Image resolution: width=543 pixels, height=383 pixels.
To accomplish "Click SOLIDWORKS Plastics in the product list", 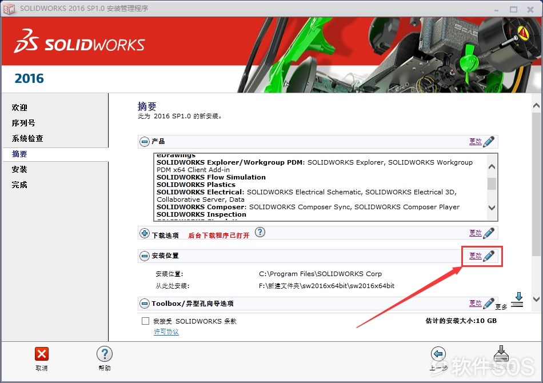I will point(196,185).
